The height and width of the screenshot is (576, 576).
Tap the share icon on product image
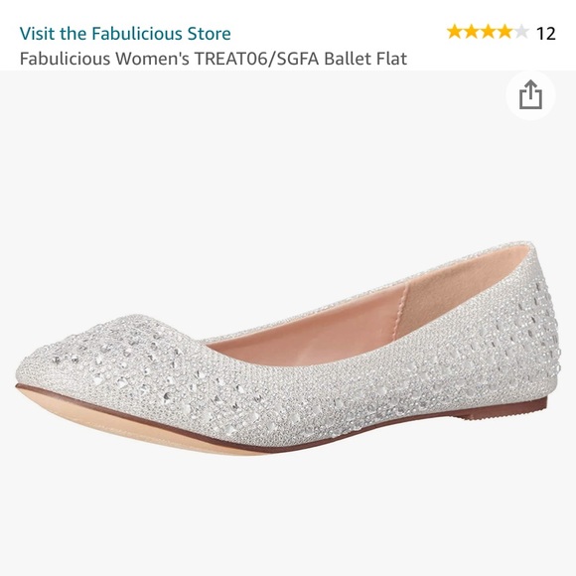coord(530,95)
